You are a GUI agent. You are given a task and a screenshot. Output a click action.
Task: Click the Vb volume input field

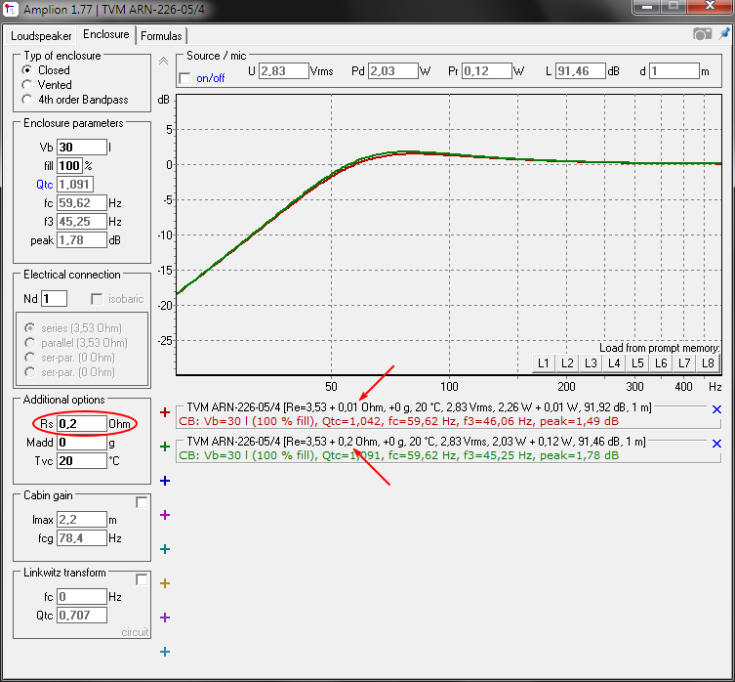pyautogui.click(x=82, y=148)
